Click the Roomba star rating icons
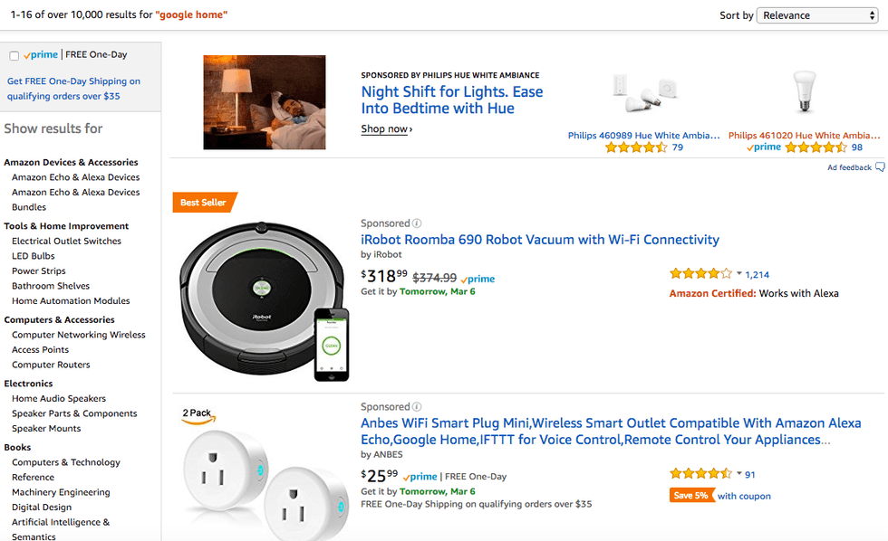 tap(700, 273)
